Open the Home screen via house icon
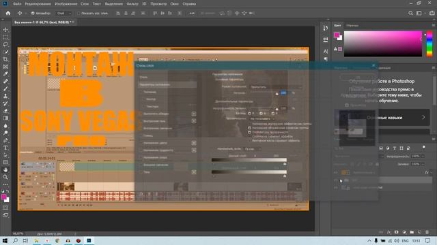Screen dimensions: 437x245 8,13
